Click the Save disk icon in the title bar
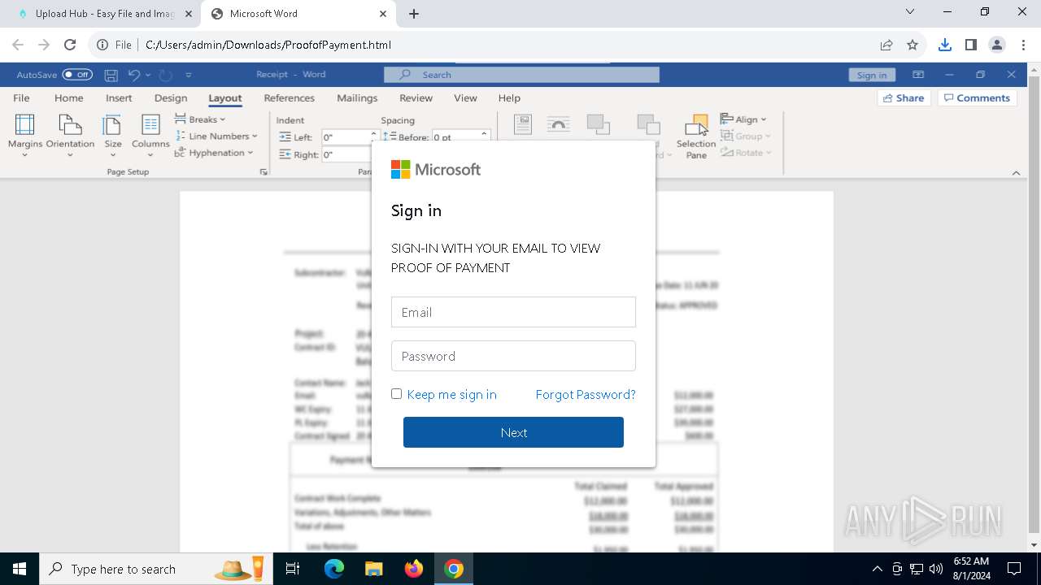The image size is (1041, 585). (111, 75)
